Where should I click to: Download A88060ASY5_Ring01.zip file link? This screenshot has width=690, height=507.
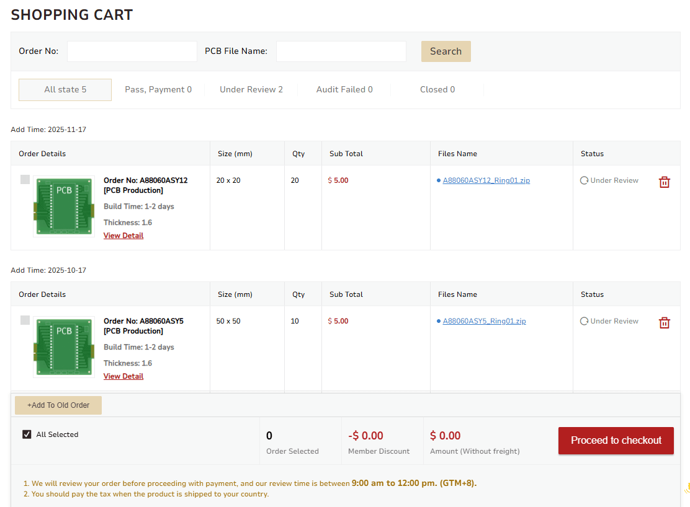(484, 321)
